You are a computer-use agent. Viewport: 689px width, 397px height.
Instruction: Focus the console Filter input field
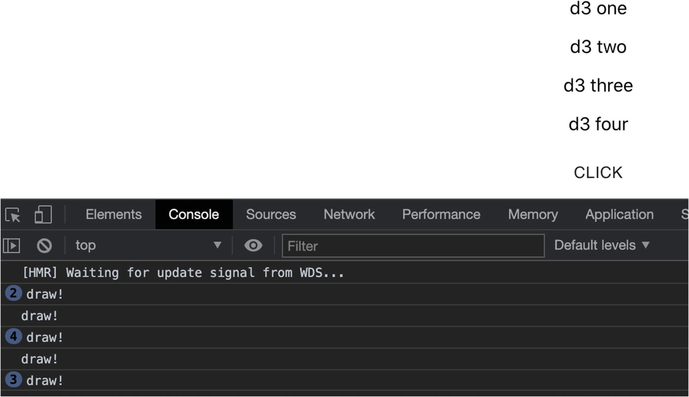(x=413, y=246)
